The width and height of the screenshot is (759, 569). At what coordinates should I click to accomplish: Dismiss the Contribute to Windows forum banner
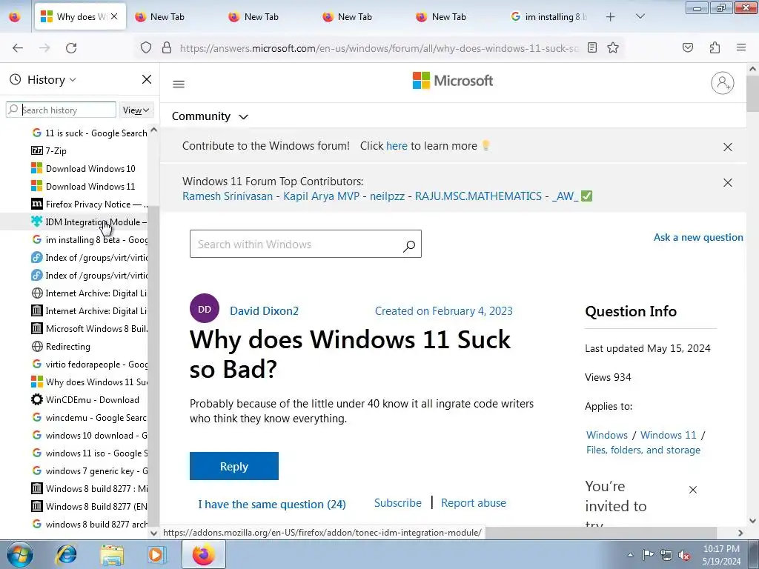[728, 147]
